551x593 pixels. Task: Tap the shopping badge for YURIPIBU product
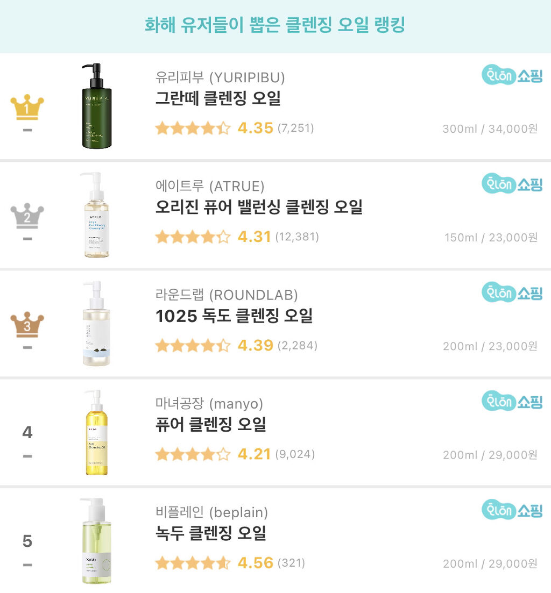click(512, 76)
